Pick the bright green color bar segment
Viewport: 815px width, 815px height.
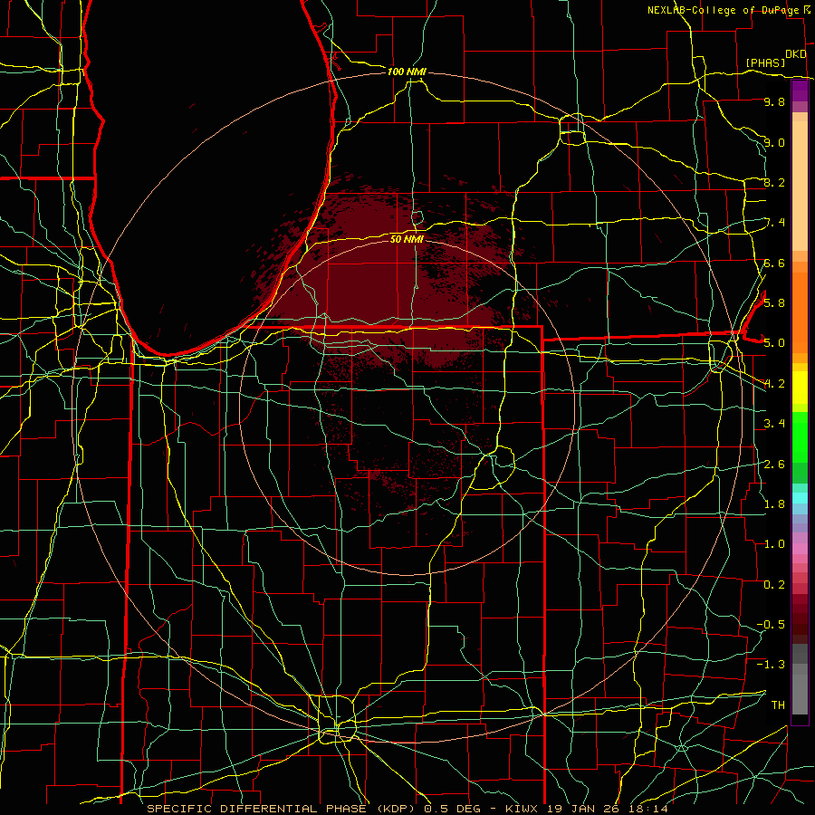pos(800,436)
